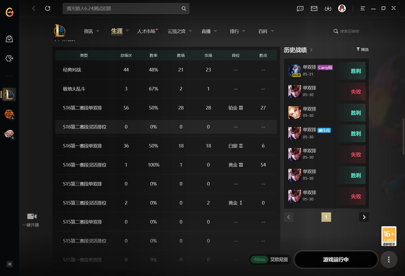Click the 游戏运行中 button
405x276 pixels.
(x=336, y=260)
